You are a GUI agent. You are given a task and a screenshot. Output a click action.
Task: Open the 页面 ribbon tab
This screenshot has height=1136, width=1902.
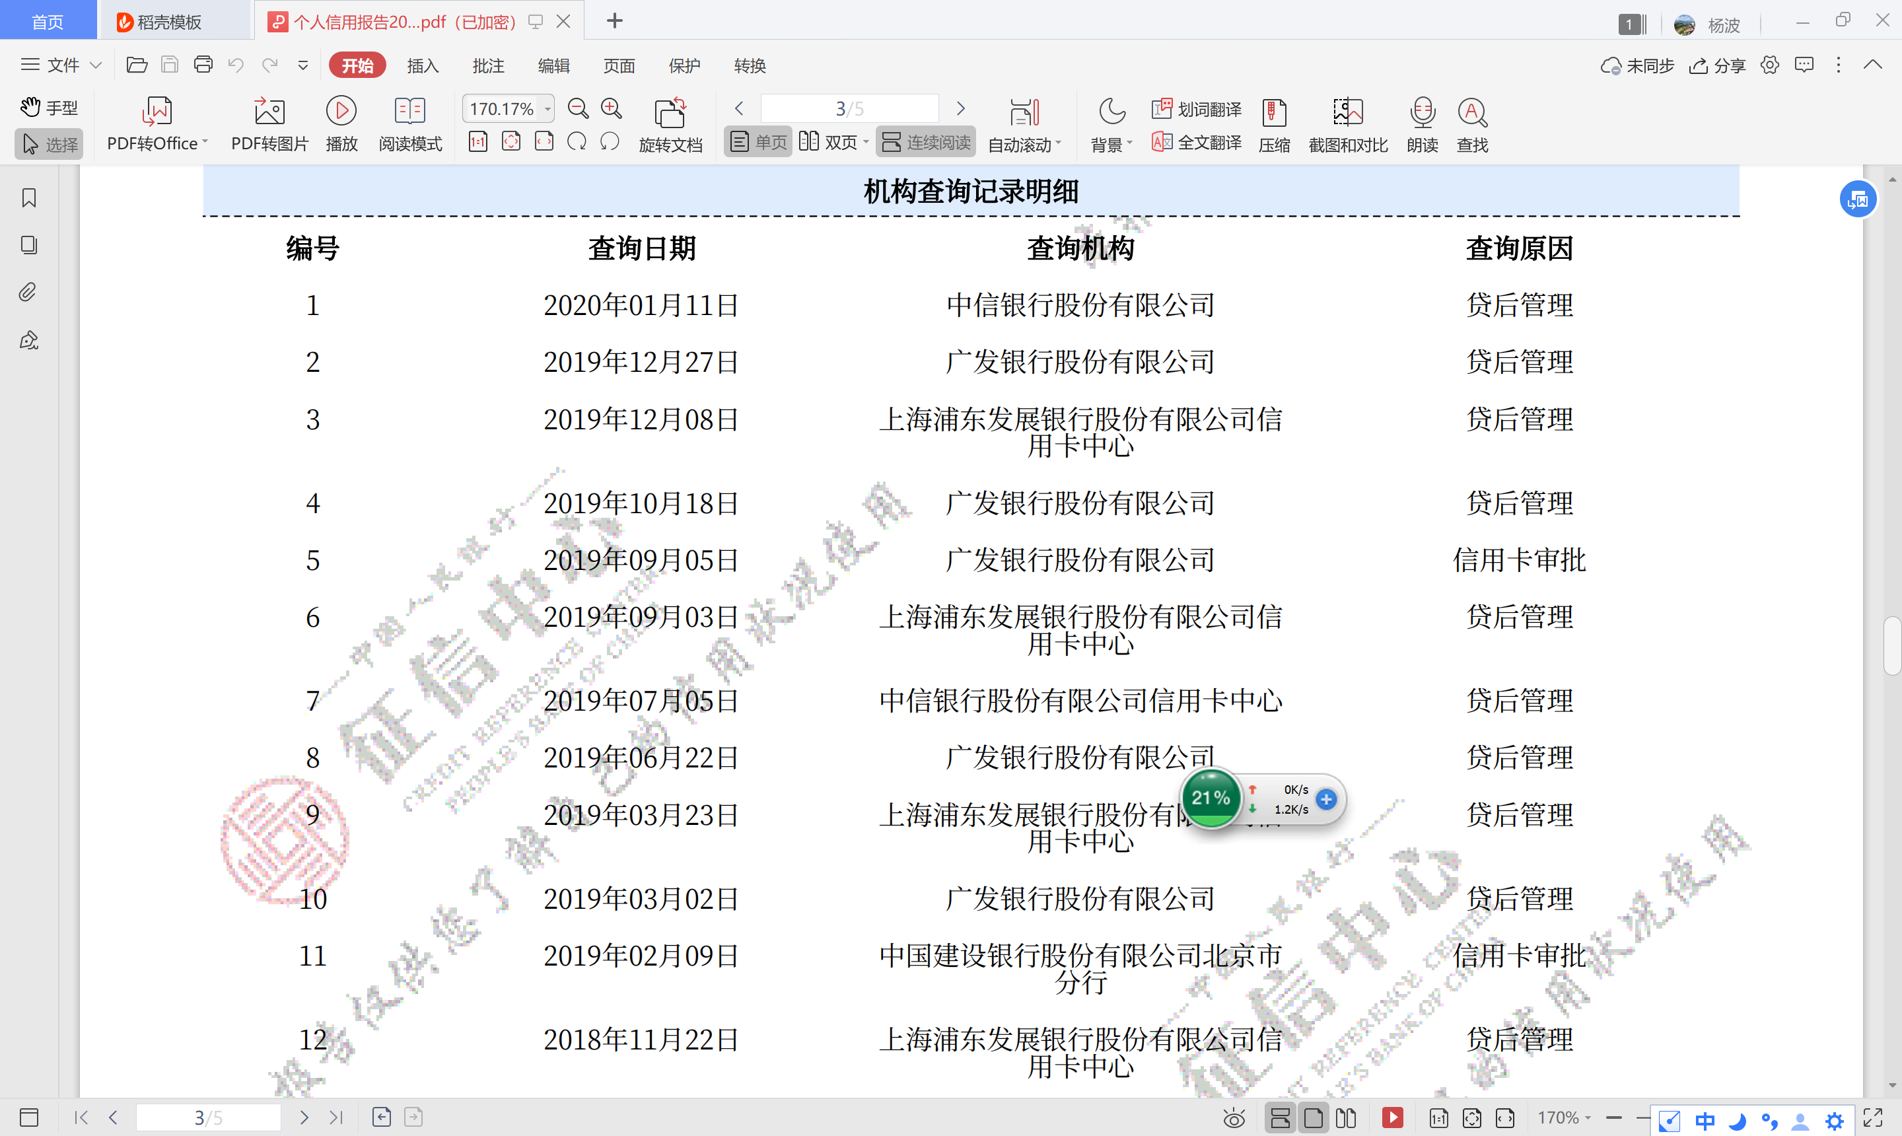pos(619,66)
